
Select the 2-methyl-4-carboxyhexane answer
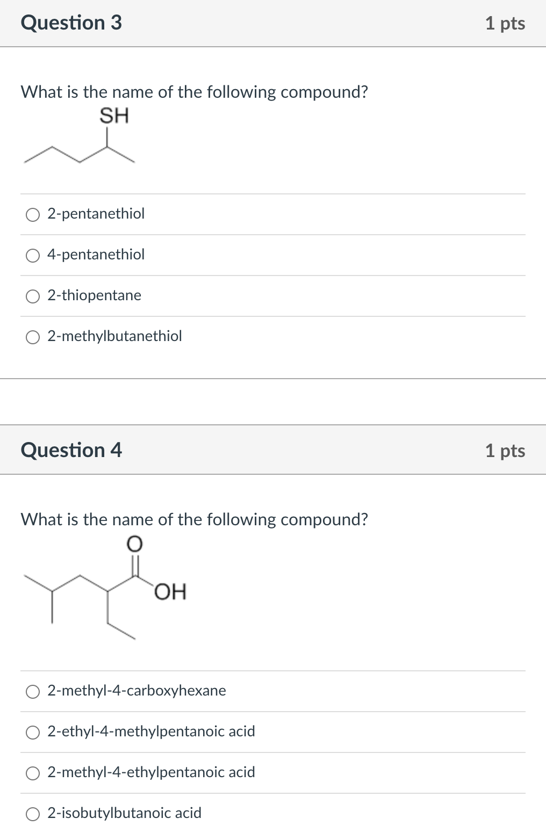(33, 691)
